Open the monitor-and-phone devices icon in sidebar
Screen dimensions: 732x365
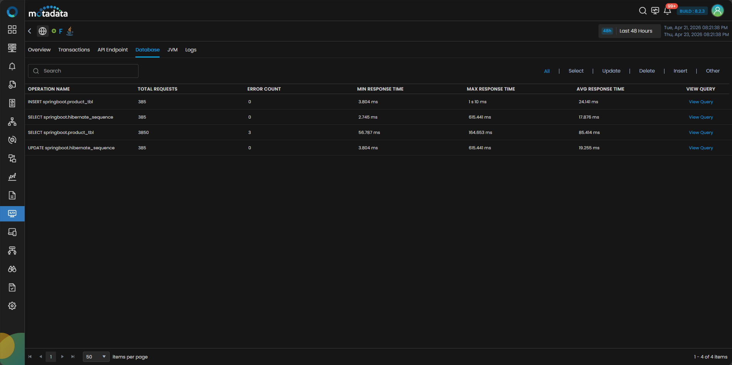12,232
